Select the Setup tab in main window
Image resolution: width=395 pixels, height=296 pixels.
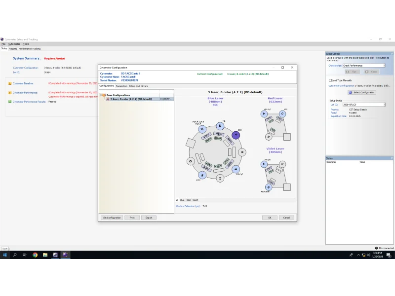click(4, 48)
